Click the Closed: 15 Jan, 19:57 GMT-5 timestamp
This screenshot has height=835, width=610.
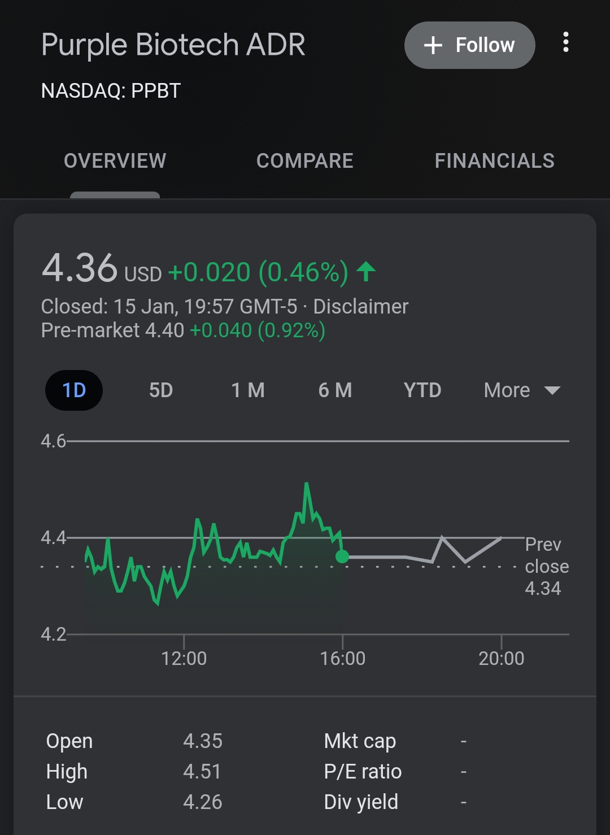169,307
